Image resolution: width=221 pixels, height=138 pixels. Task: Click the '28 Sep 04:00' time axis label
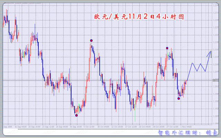click(62, 127)
